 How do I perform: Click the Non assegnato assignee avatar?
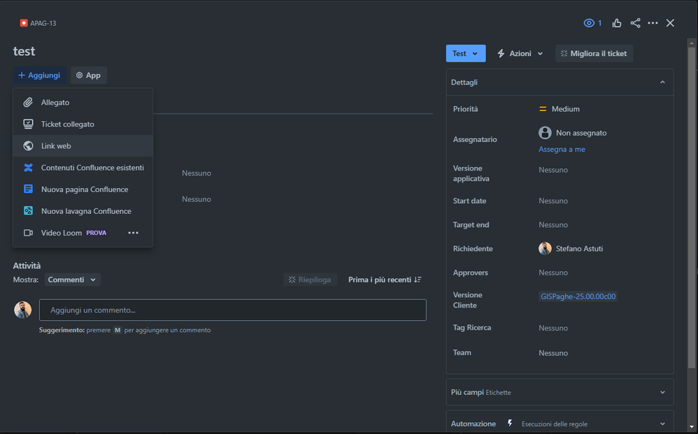coord(545,133)
